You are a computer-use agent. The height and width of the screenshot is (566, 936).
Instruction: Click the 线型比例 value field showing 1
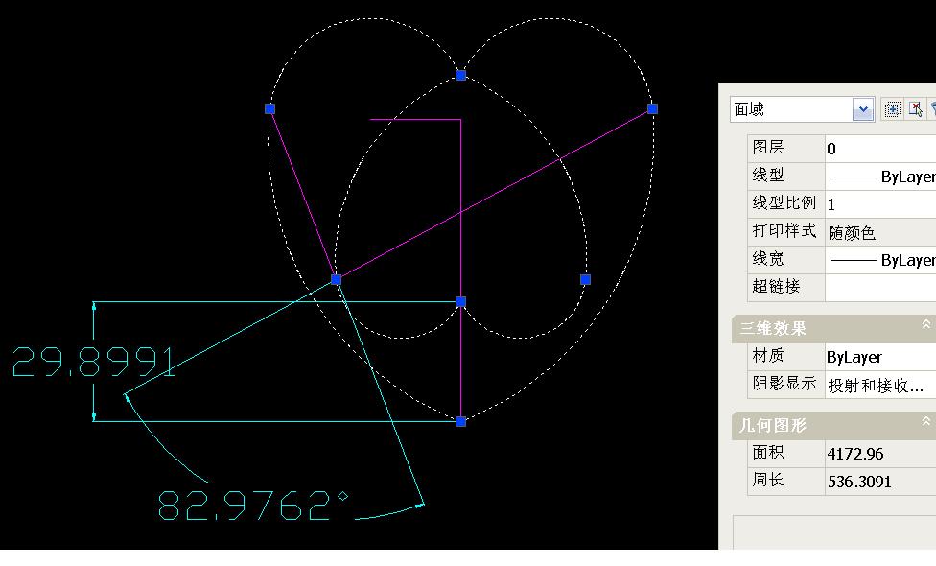point(880,204)
